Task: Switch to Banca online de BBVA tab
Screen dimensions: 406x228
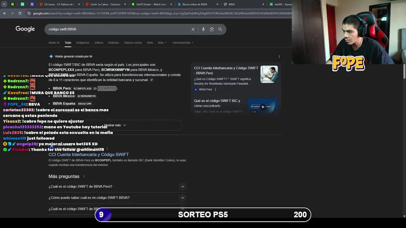Action: [x=198, y=4]
